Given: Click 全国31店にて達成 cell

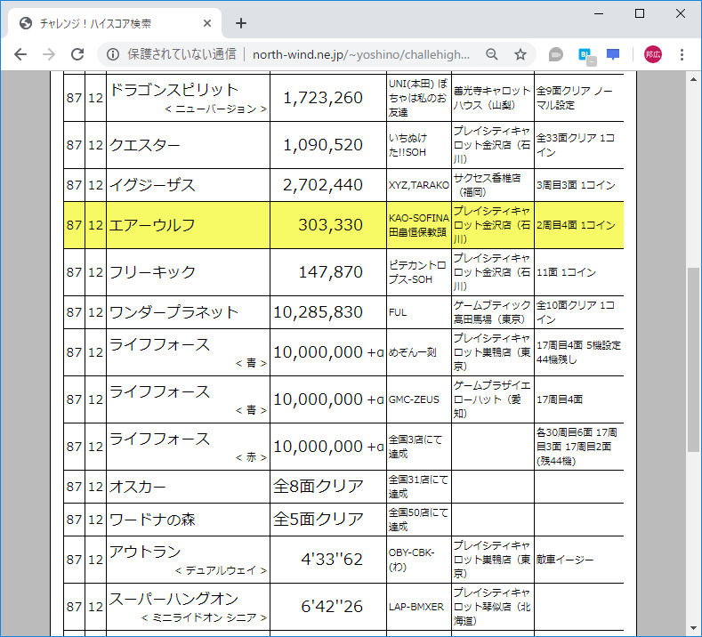Looking at the screenshot, I should pos(418,487).
